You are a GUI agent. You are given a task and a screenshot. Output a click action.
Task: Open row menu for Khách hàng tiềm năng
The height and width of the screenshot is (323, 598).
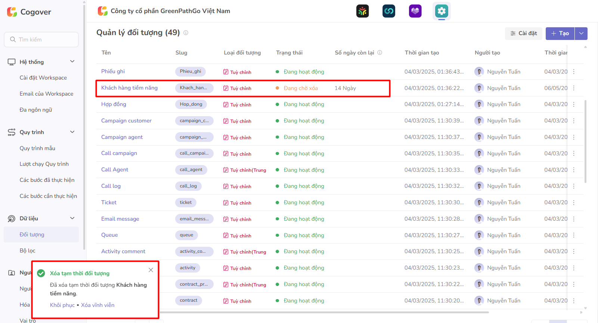click(x=574, y=88)
